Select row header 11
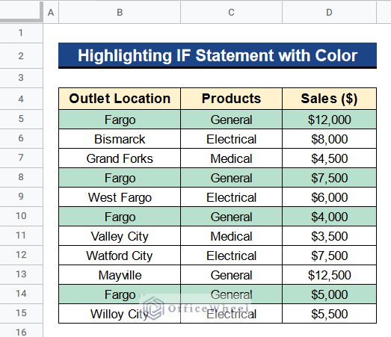Image resolution: width=391 pixels, height=337 pixels. [21, 235]
